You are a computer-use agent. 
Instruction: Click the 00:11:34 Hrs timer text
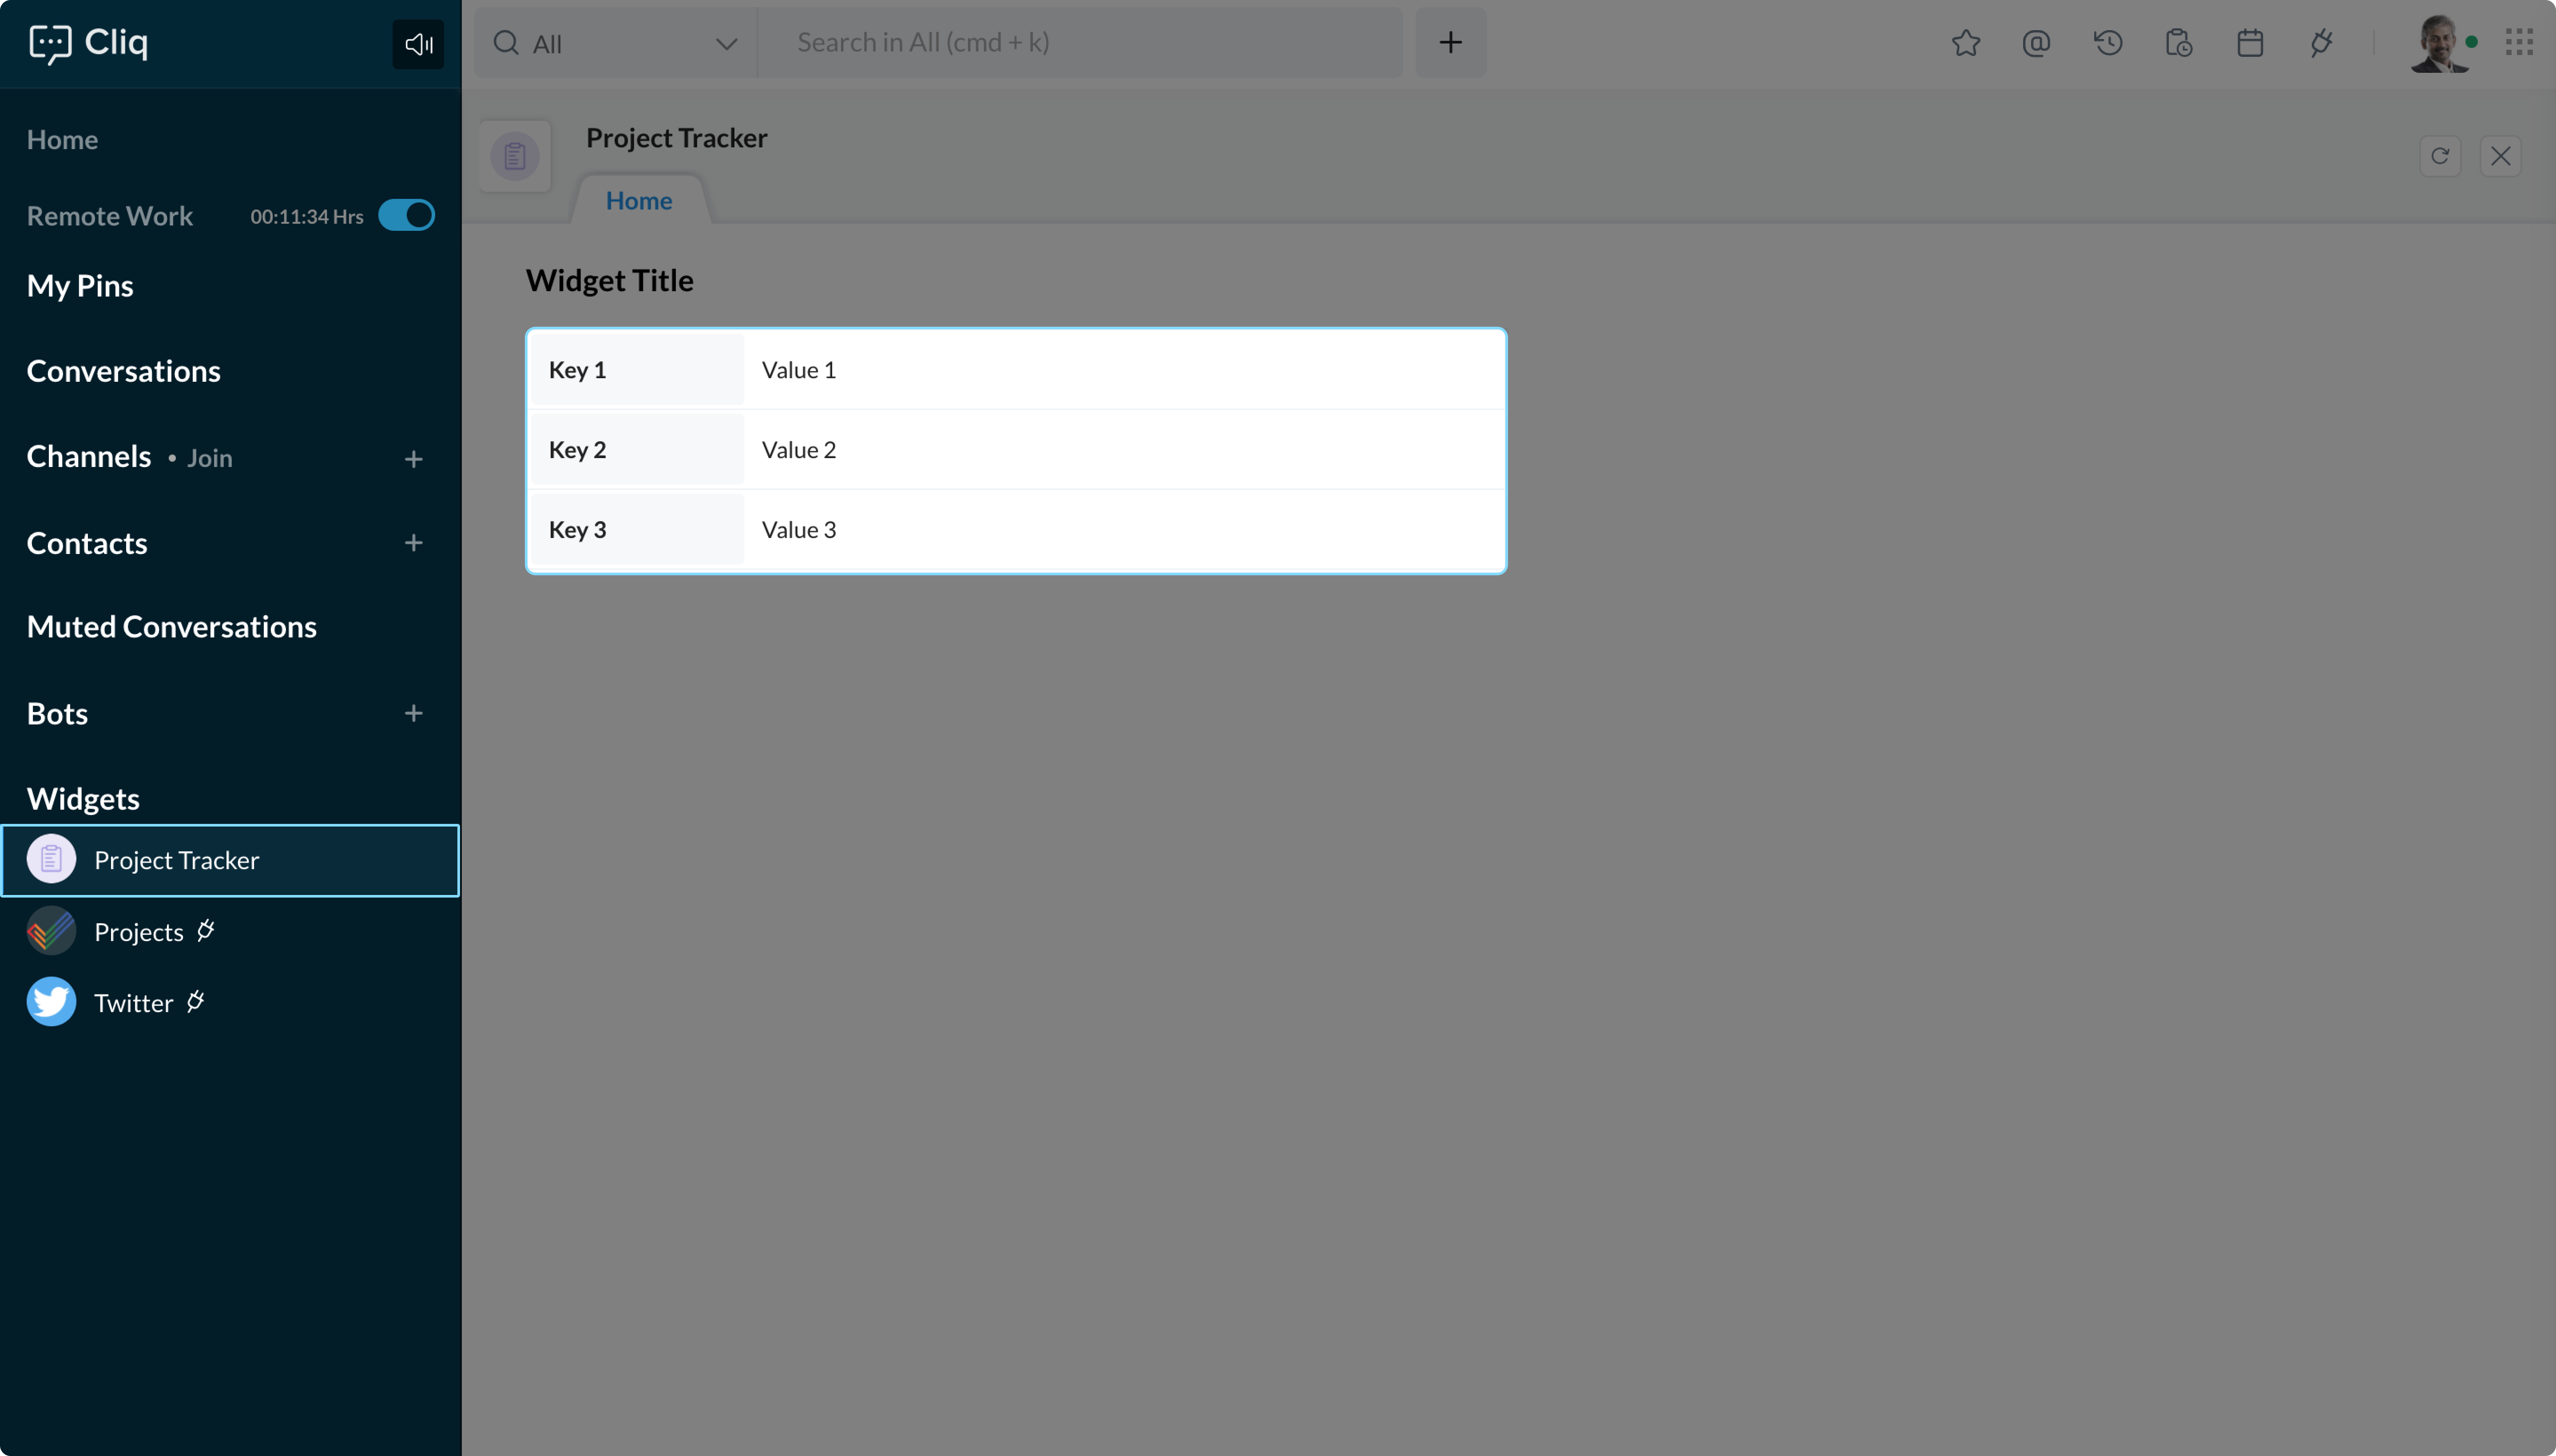coord(307,216)
